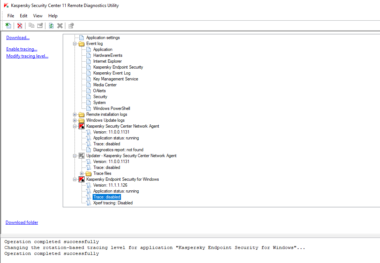Select Network Agent 'Trace: disabled' item
Screen dimensions: 380x263
pyautogui.click(x=107, y=144)
